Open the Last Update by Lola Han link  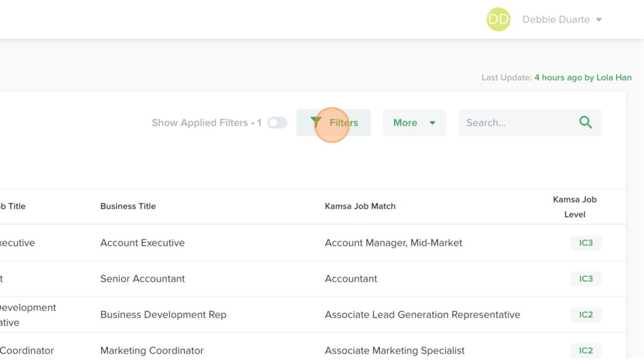[583, 77]
